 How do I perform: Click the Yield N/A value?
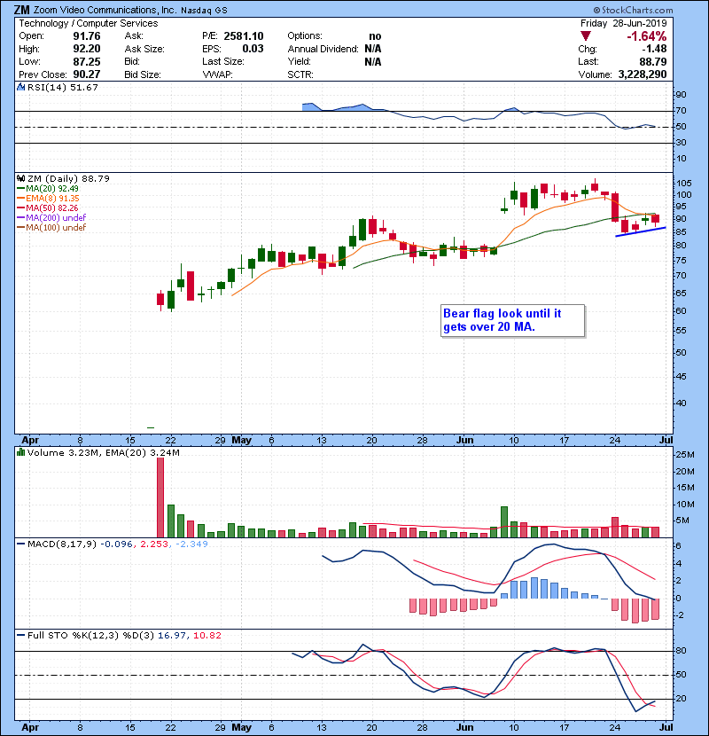click(373, 61)
